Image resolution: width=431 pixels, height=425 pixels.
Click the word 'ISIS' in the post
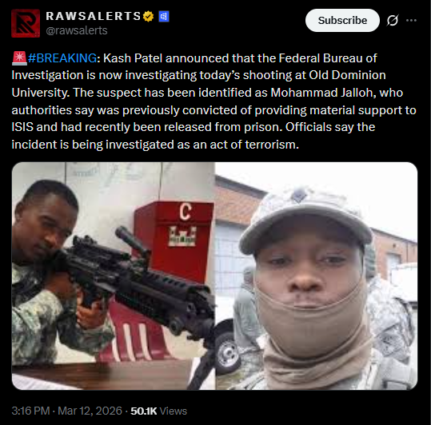click(x=22, y=127)
